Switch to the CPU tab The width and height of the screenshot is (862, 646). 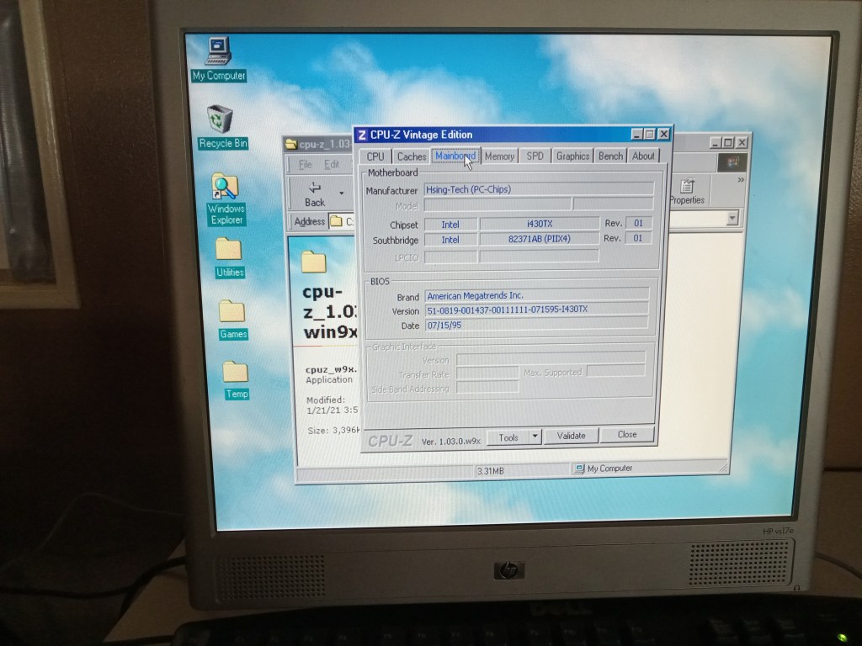[375, 156]
